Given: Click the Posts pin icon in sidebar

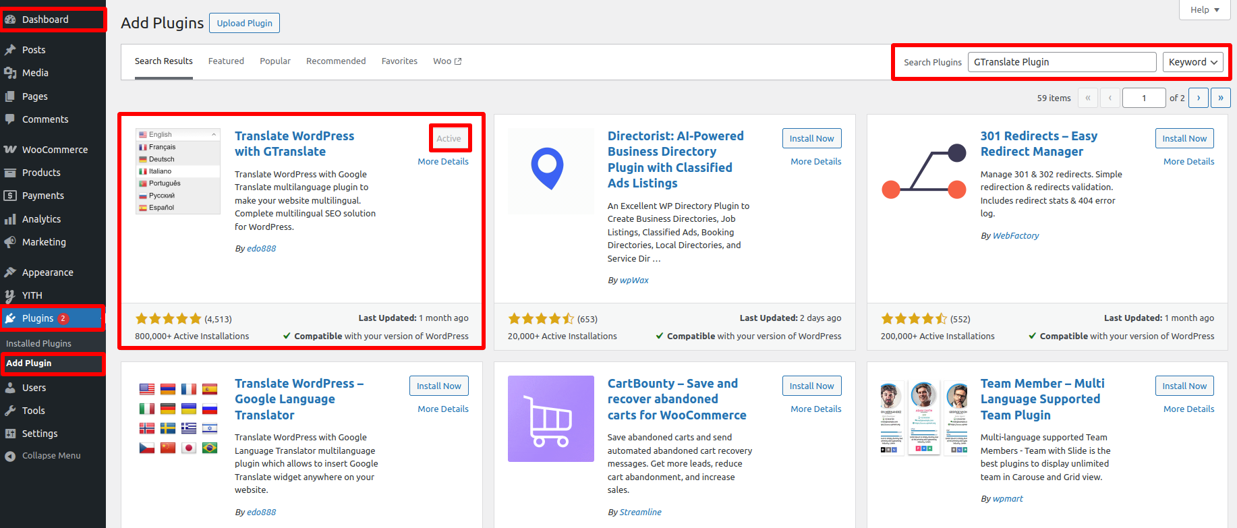Looking at the screenshot, I should tap(10, 50).
